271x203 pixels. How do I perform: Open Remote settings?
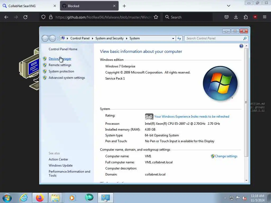[x=60, y=65]
